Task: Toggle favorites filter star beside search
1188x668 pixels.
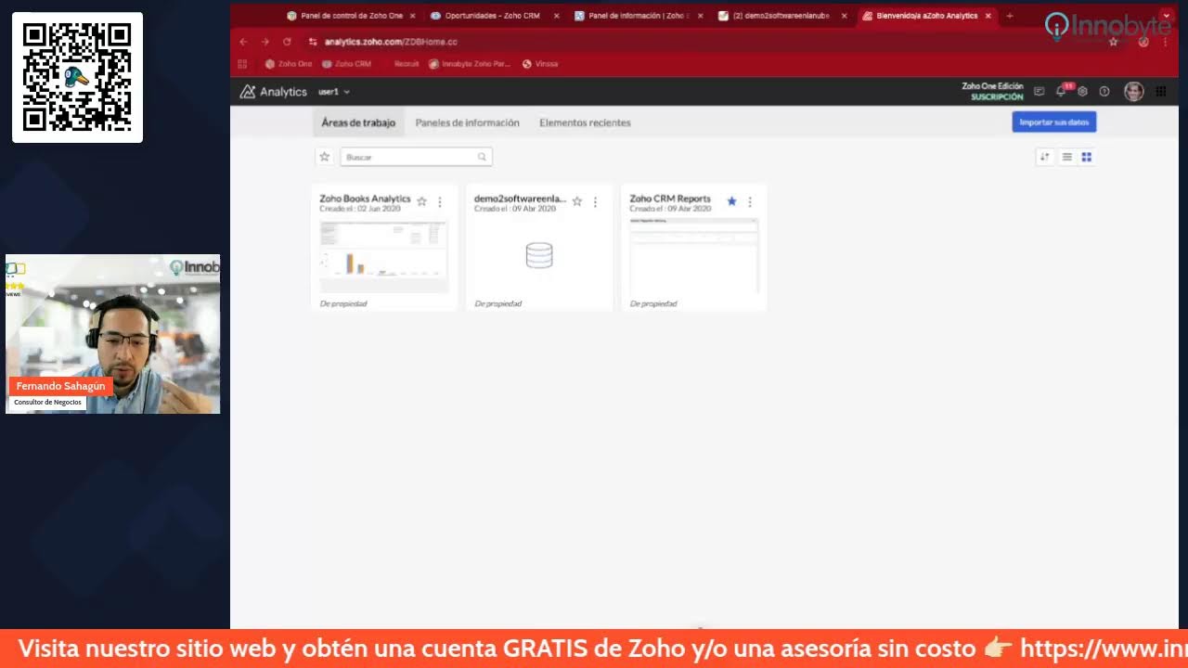Action: (x=325, y=157)
